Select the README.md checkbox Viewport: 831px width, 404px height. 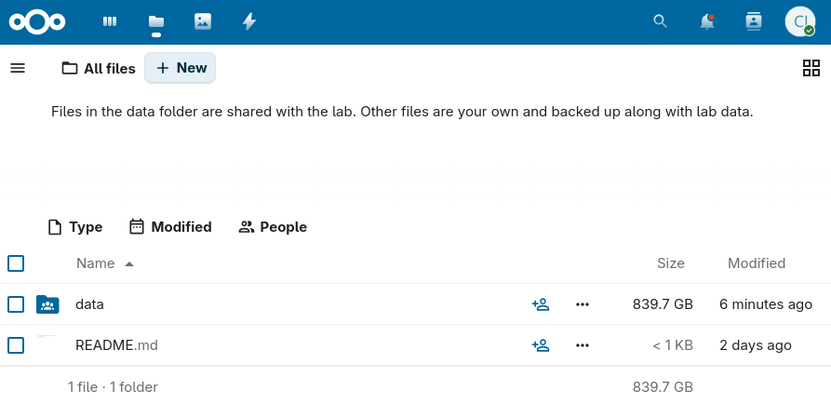pos(16,345)
